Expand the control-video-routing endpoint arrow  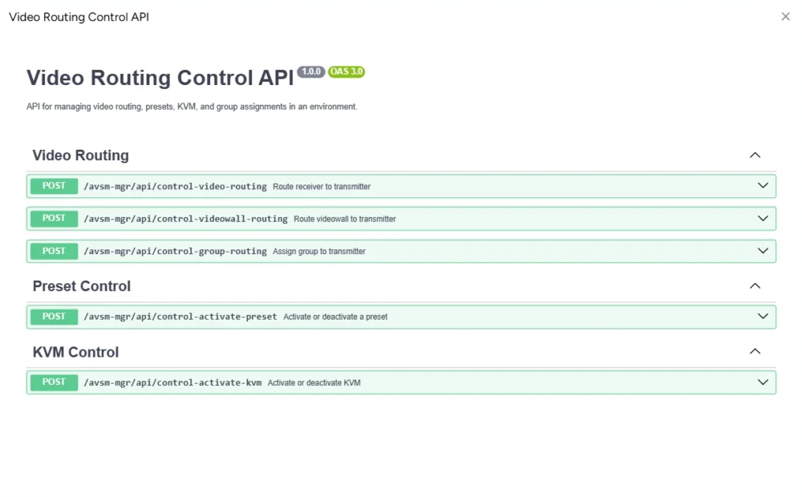point(763,186)
